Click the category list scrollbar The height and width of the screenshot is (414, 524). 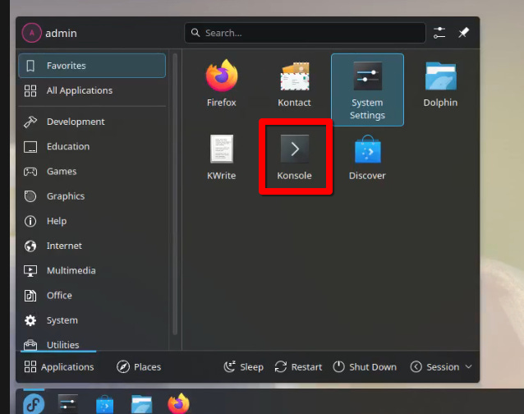pos(175,194)
